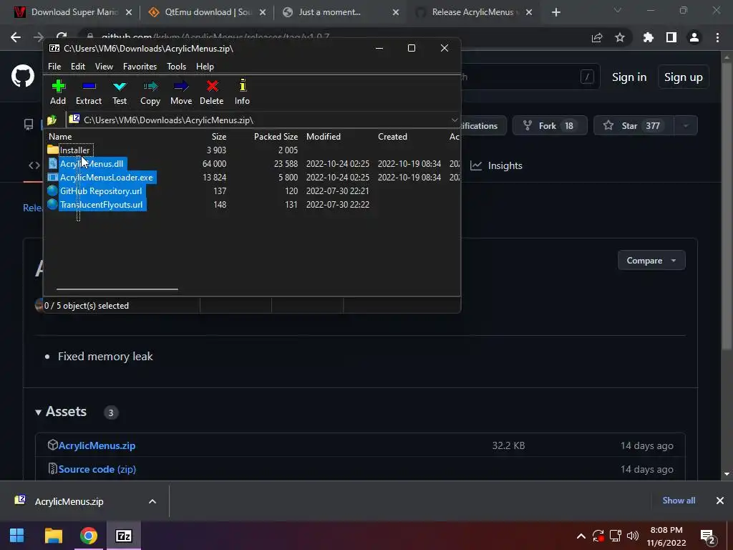Run Test on the archive
The width and height of the screenshot is (733, 550).
click(x=120, y=92)
